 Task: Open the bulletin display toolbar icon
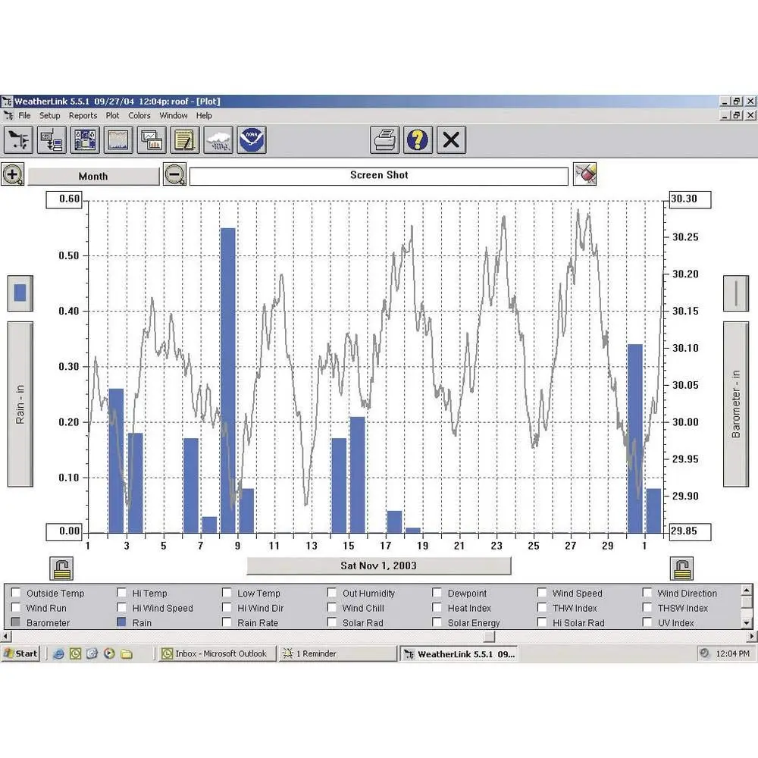[x=85, y=140]
